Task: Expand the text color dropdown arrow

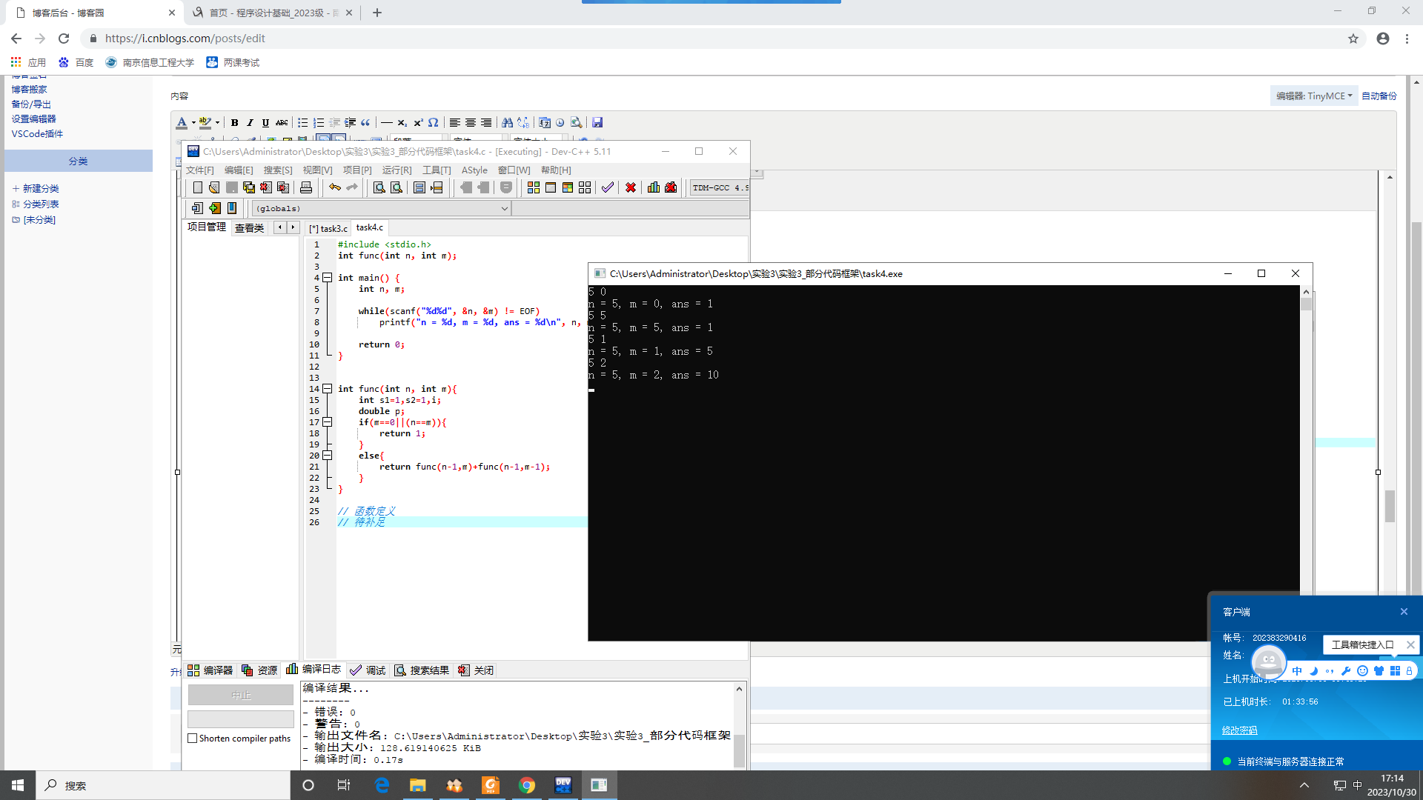Action: tap(193, 123)
